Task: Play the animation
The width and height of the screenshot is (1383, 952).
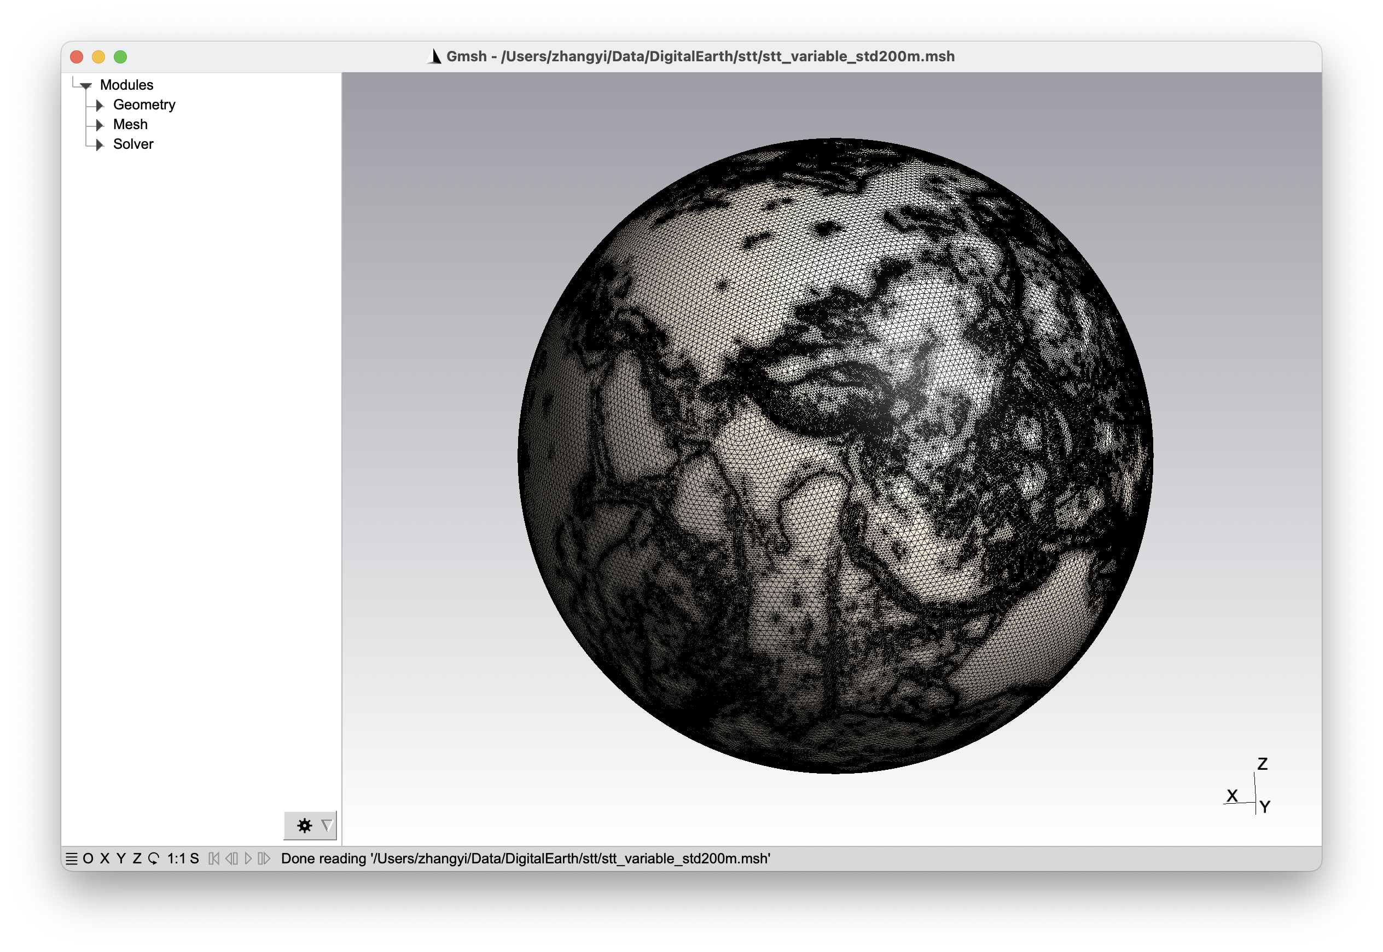Action: 248,859
